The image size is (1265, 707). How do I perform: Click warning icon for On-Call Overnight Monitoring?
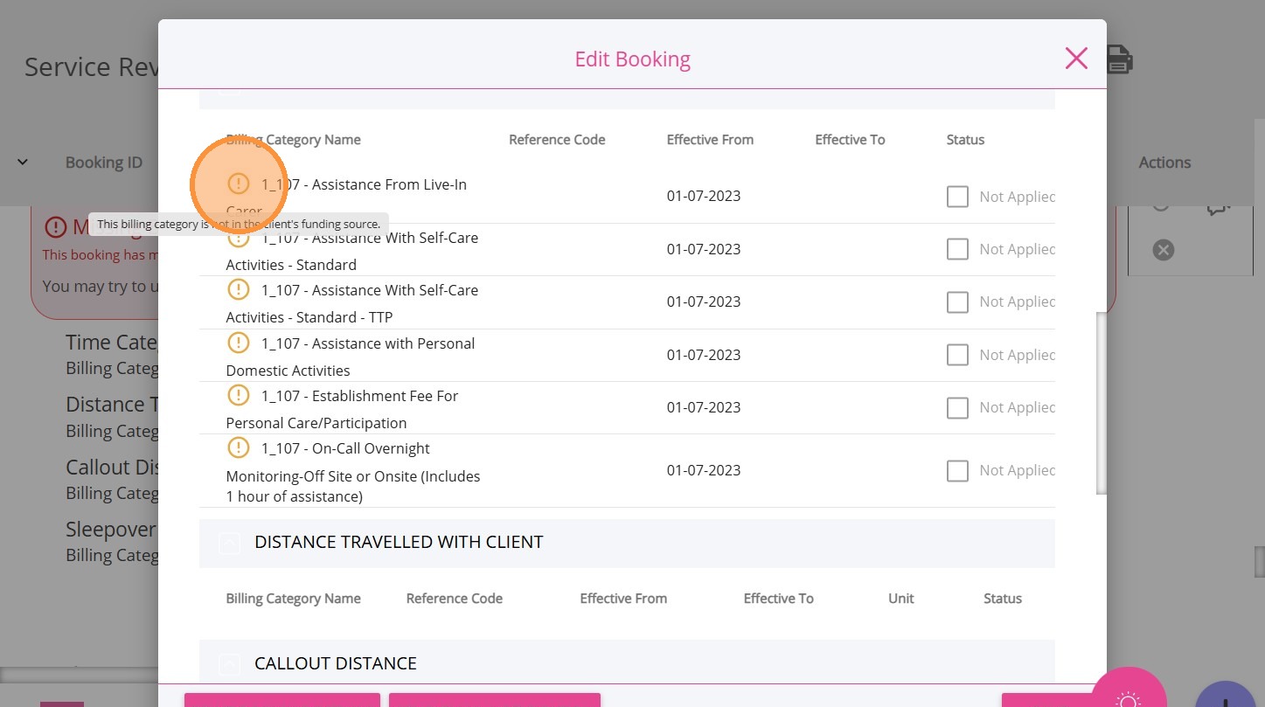pos(238,447)
